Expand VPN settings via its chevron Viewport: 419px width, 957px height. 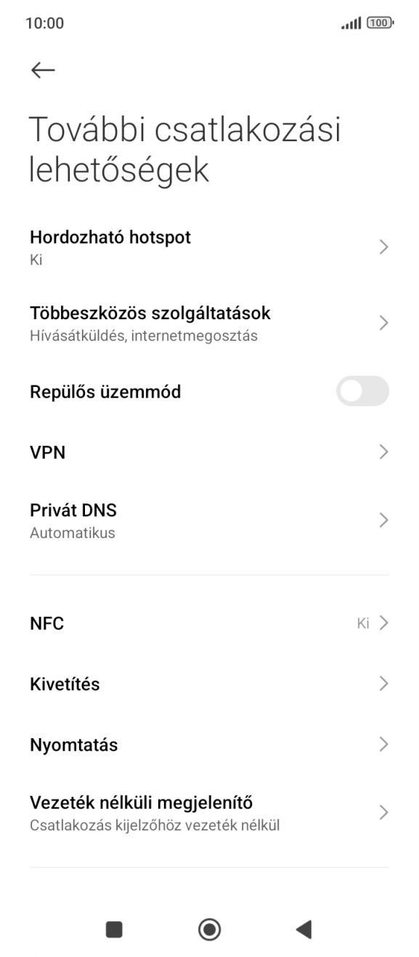(384, 452)
